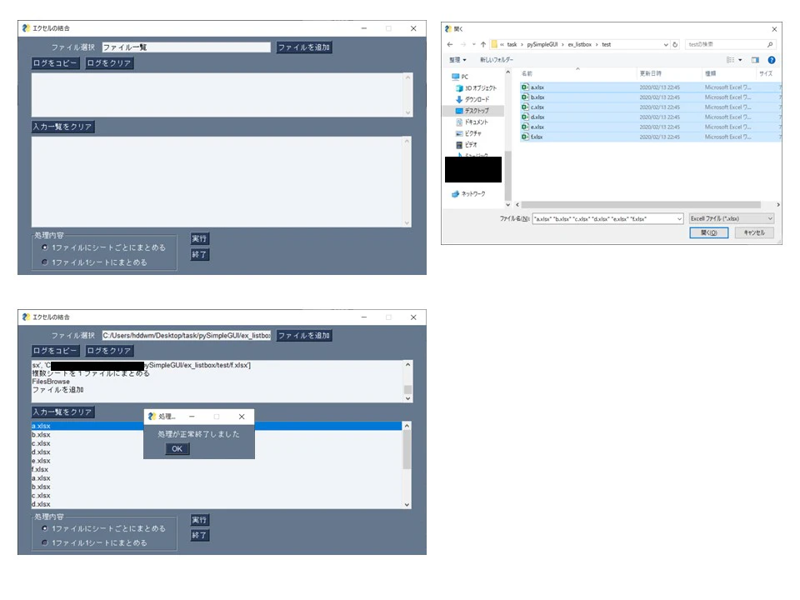Click the Excel icon of d.xlsx in the file dialog

tap(524, 117)
